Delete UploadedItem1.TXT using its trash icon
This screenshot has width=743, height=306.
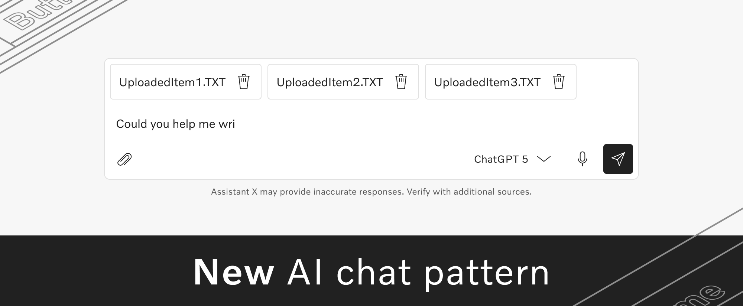coord(244,82)
